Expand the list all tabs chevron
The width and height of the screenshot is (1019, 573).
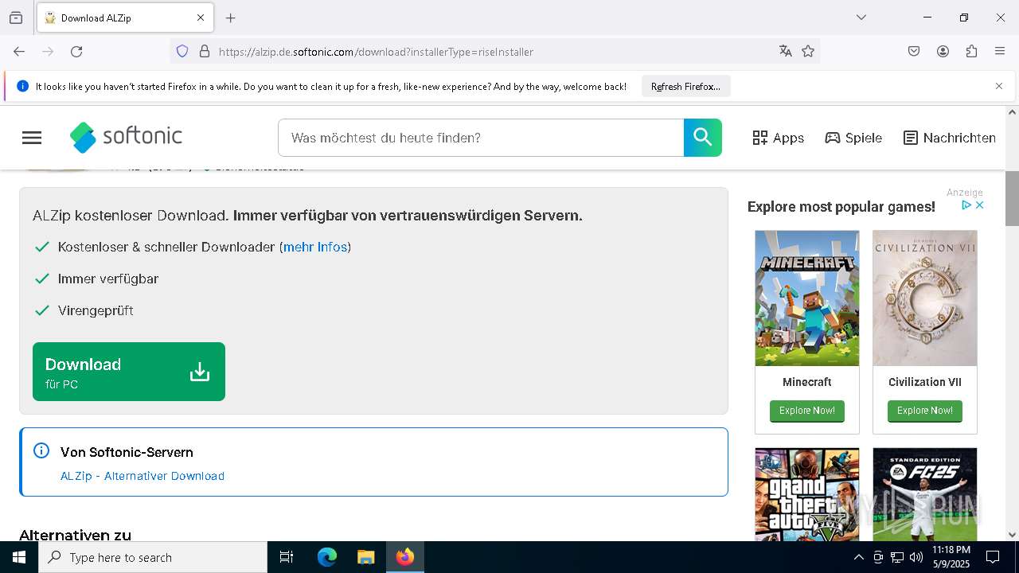pos(861,18)
